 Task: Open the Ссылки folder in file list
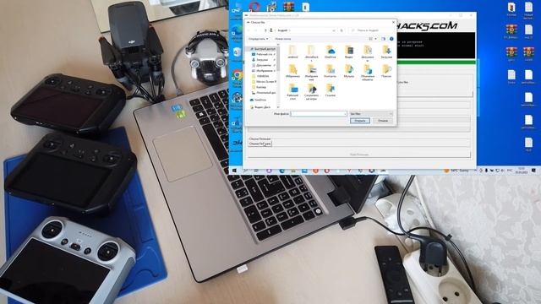tap(331, 90)
